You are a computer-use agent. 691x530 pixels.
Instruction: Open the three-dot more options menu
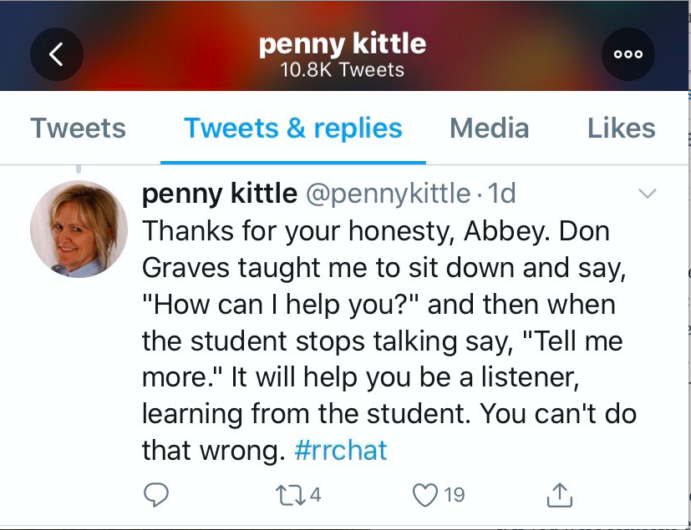(x=627, y=55)
